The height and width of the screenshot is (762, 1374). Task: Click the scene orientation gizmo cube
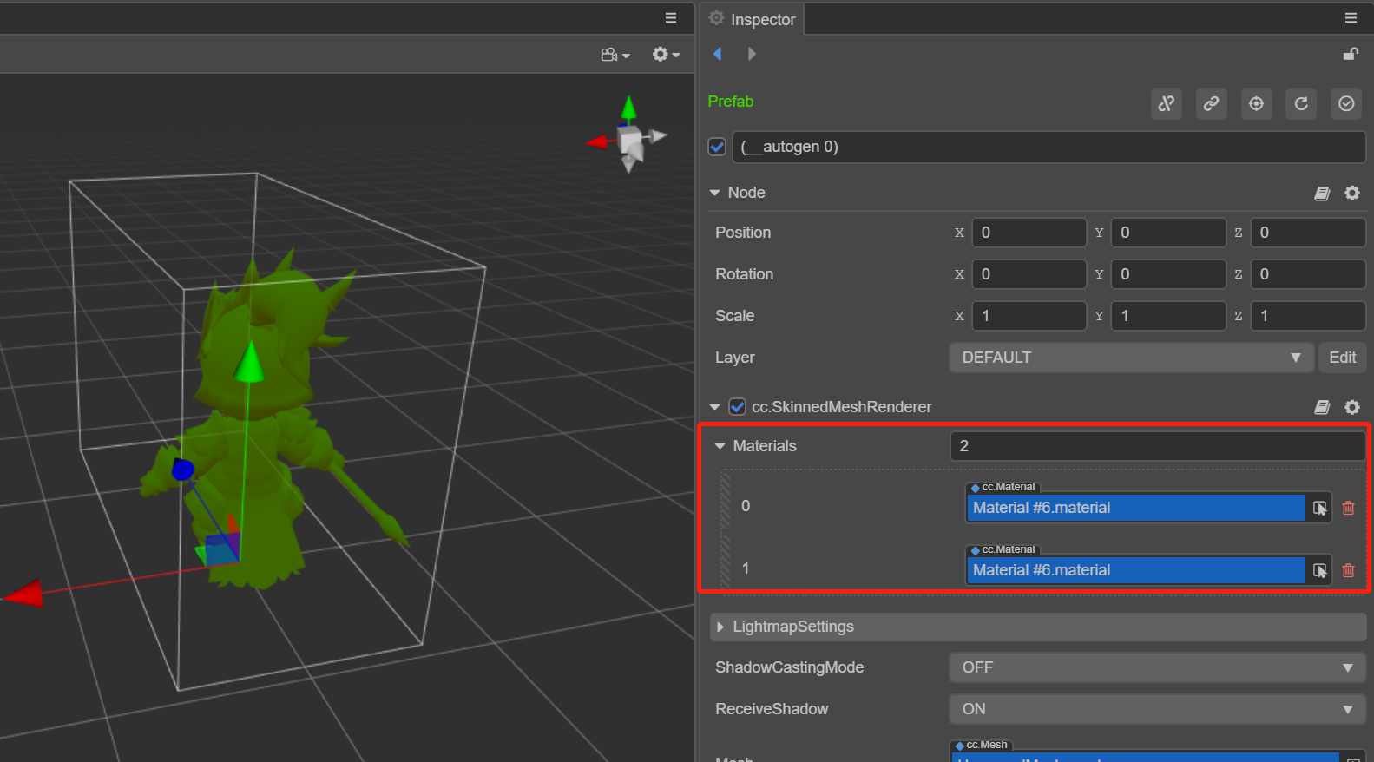pyautogui.click(x=631, y=141)
